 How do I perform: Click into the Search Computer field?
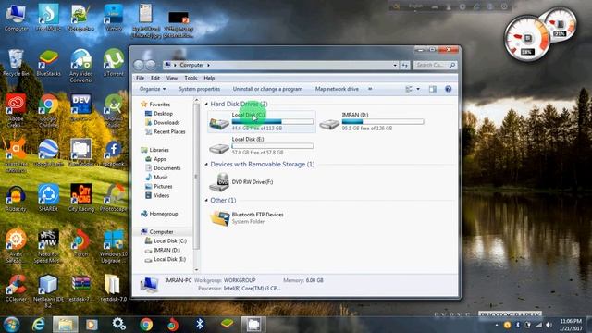pos(435,66)
